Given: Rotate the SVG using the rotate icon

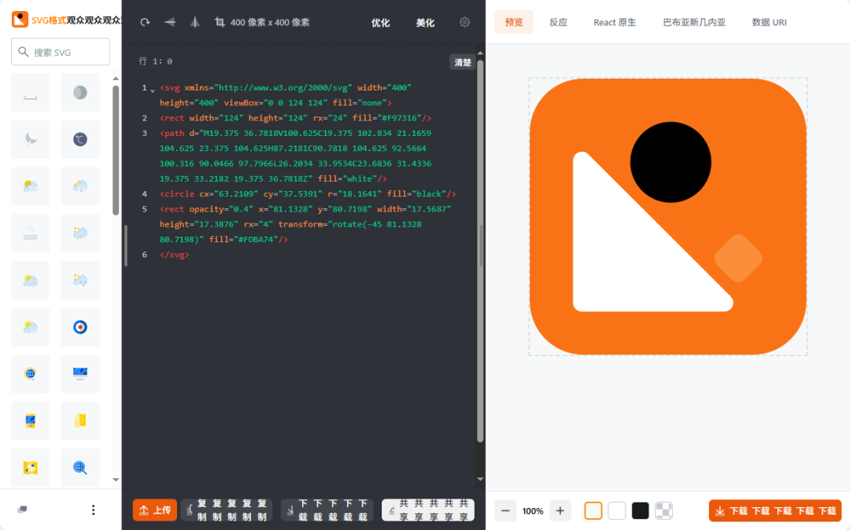Looking at the screenshot, I should 144,23.
